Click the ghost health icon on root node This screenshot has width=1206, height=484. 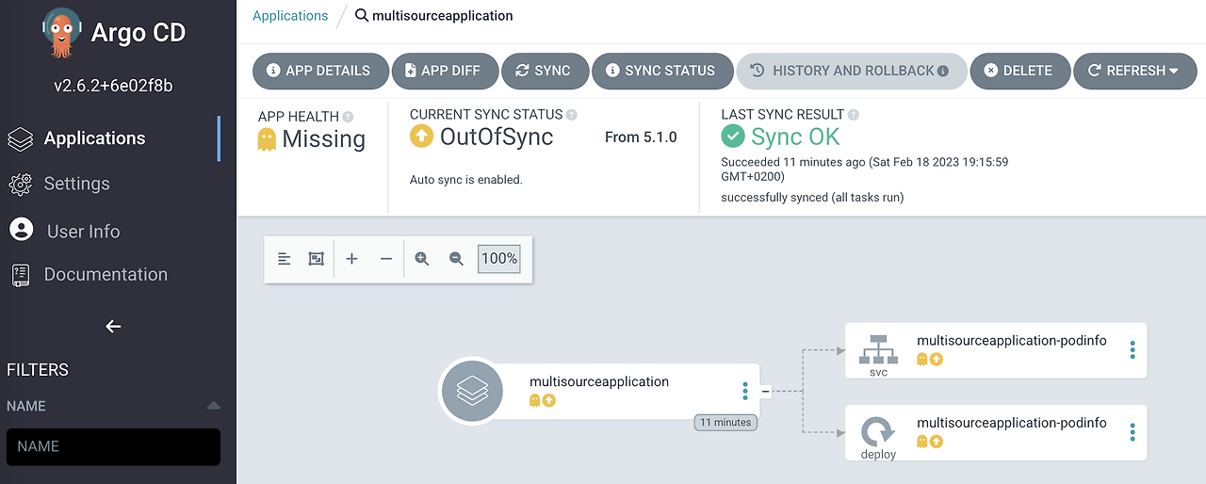(x=535, y=400)
